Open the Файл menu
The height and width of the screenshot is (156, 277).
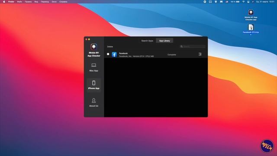(x=19, y=2)
